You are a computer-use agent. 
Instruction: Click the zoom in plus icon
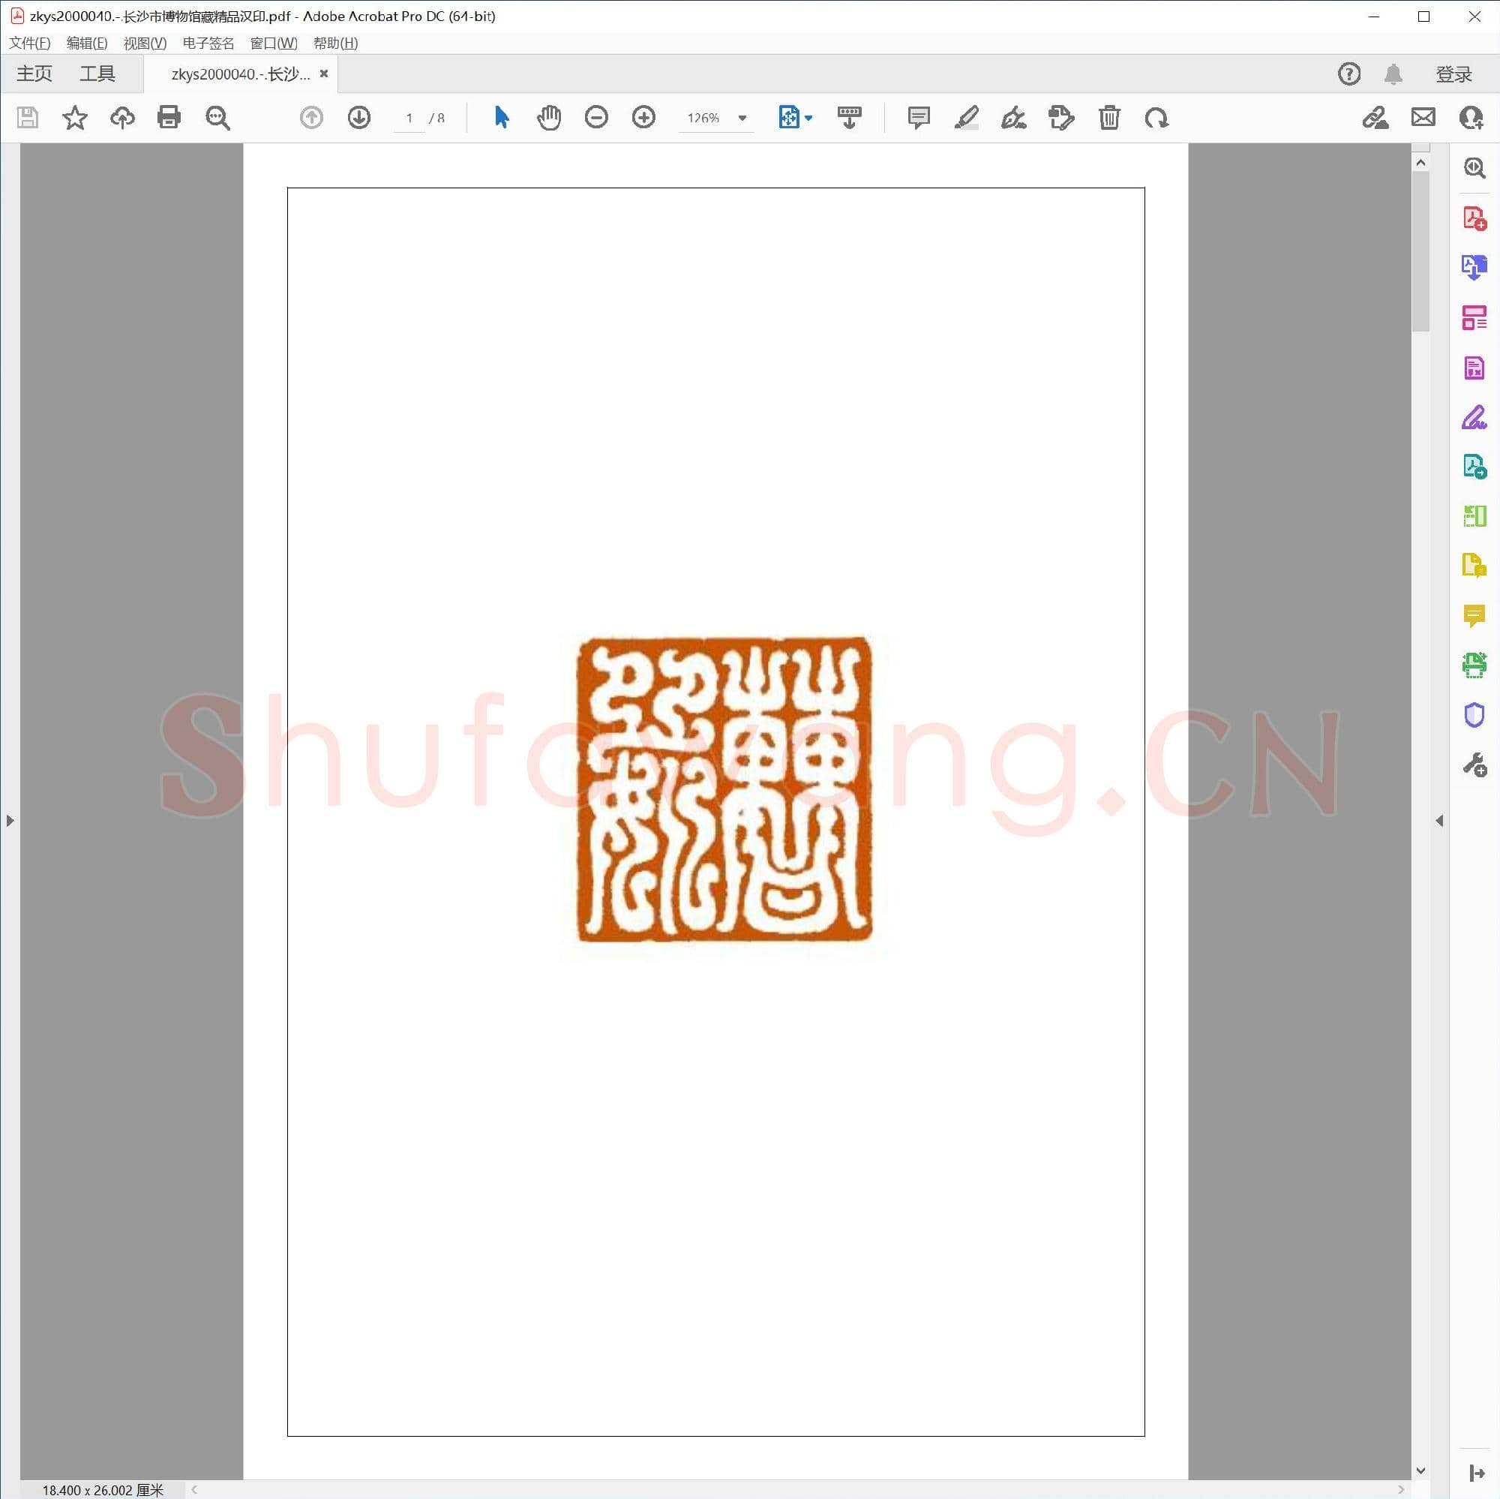(643, 117)
